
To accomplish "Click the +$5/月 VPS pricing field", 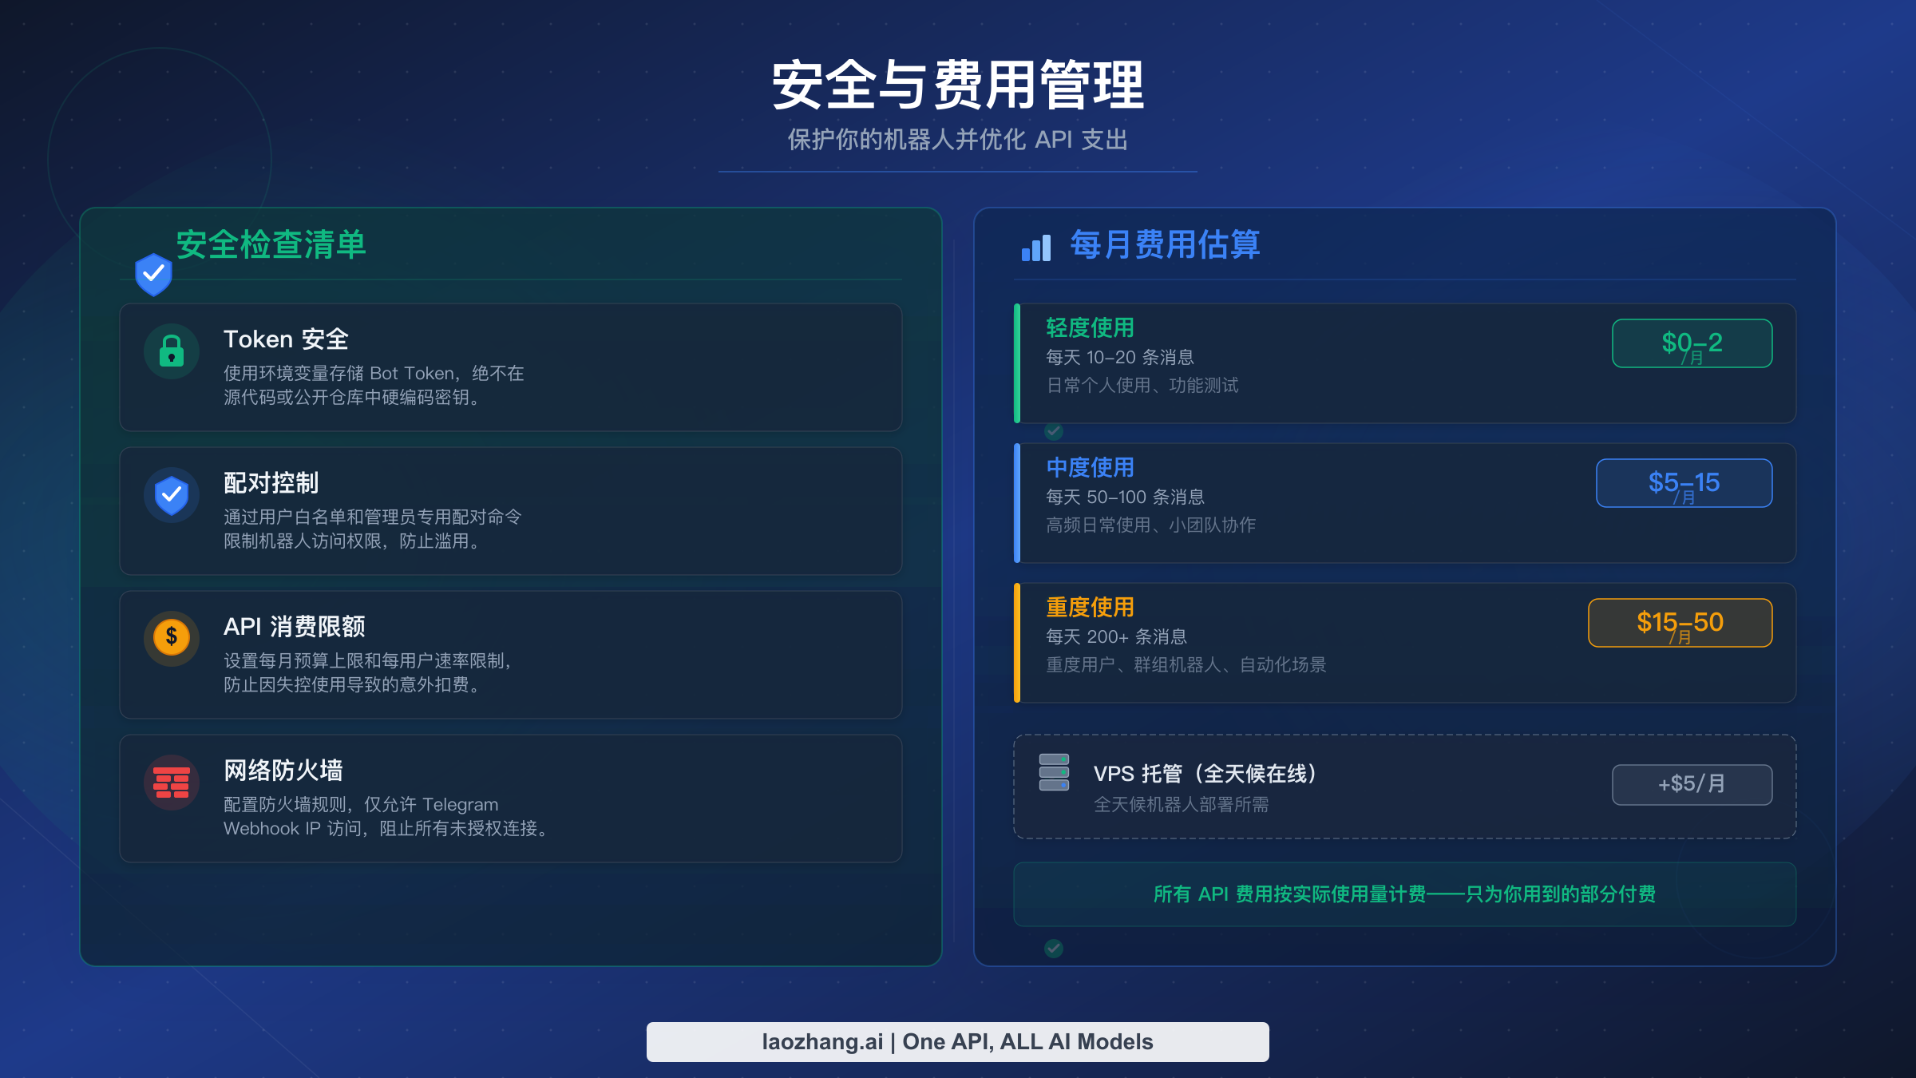I will tap(1692, 784).
